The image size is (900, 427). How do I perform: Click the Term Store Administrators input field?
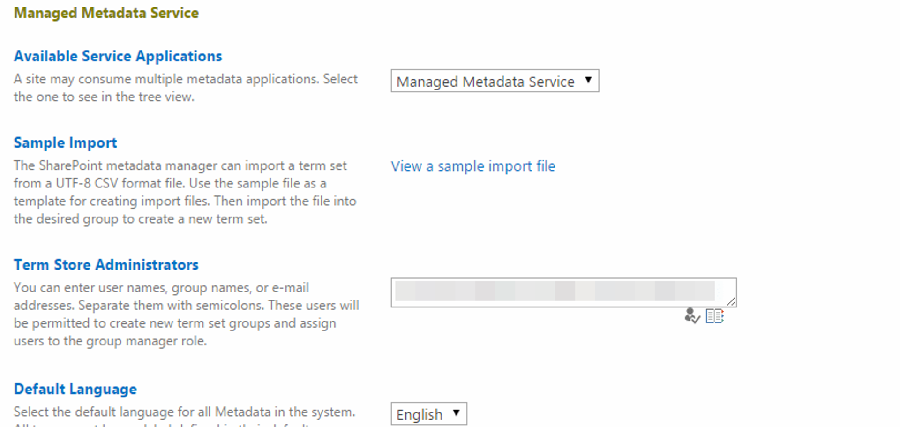(x=564, y=292)
